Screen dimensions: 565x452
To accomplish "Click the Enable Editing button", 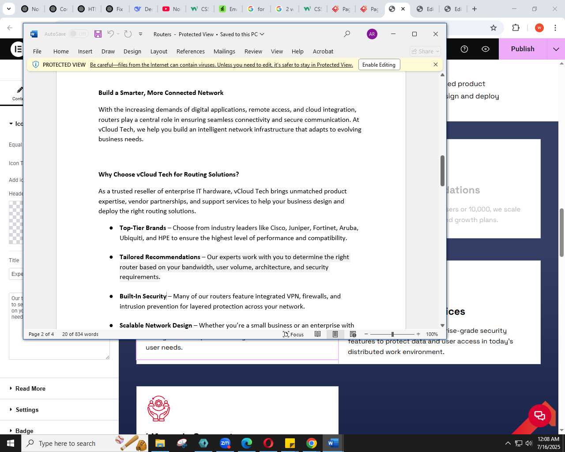I will point(379,64).
